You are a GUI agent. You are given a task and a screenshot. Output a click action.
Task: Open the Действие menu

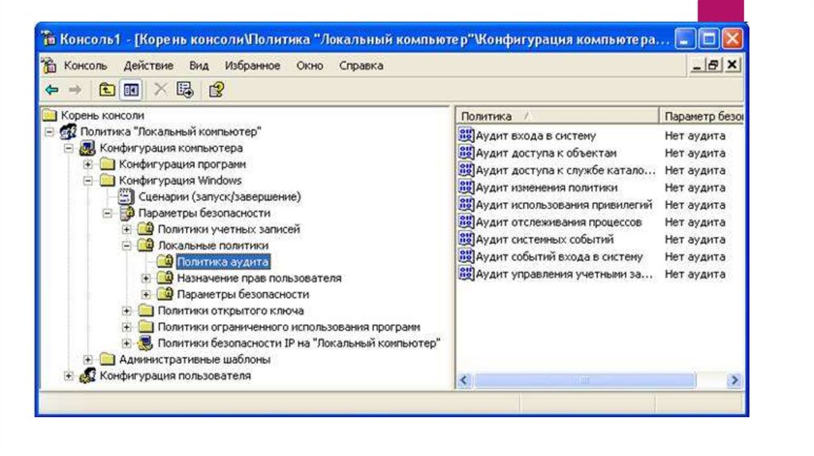(x=149, y=66)
